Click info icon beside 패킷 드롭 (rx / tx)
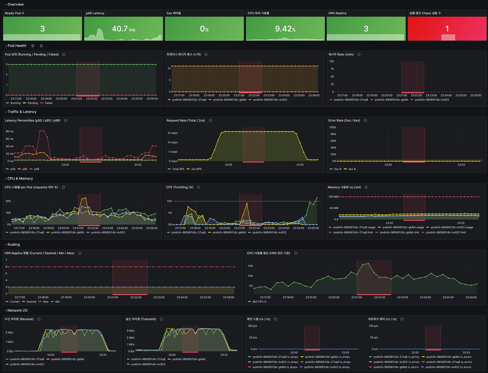 coord(276,319)
